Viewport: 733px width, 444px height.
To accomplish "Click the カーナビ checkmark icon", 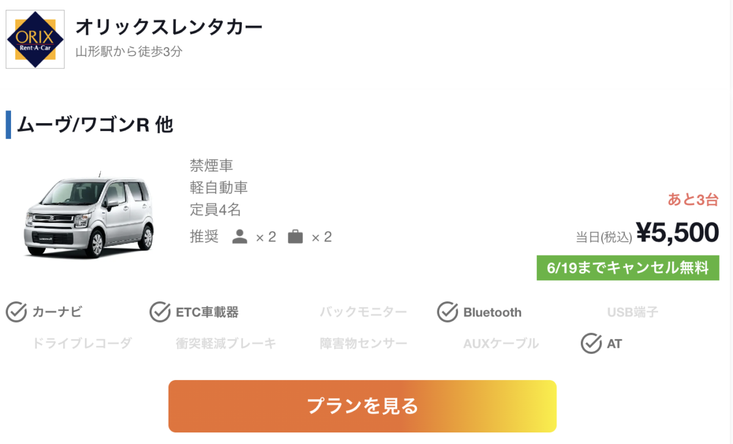I will (16, 312).
